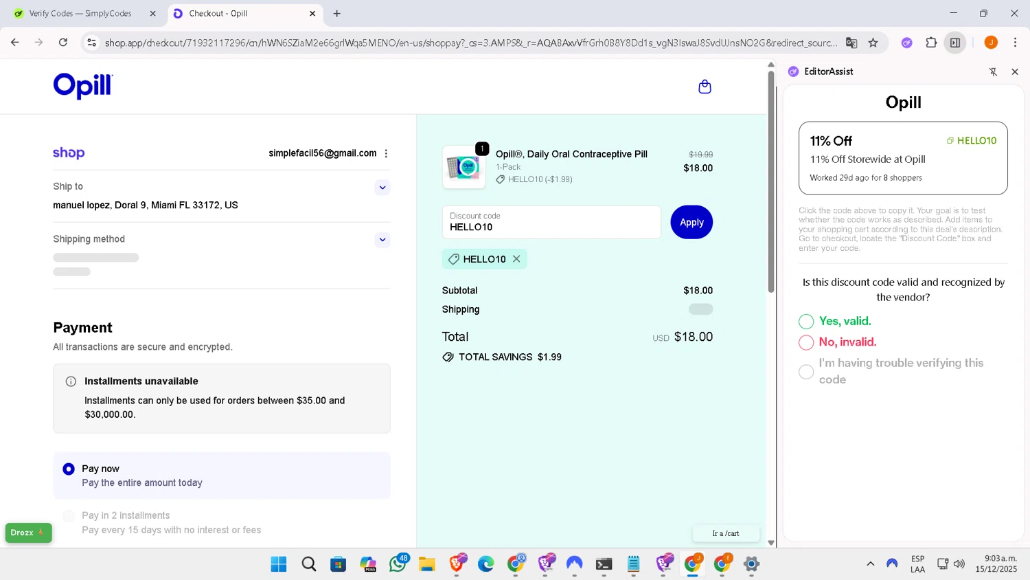The width and height of the screenshot is (1030, 580).
Task: Open Settings gear from the taskbar
Action: [x=751, y=564]
